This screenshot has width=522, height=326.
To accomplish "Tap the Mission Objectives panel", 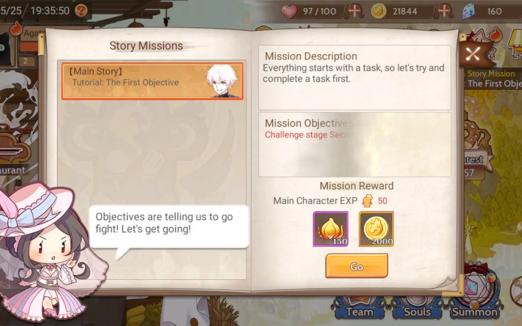I will 355,144.
